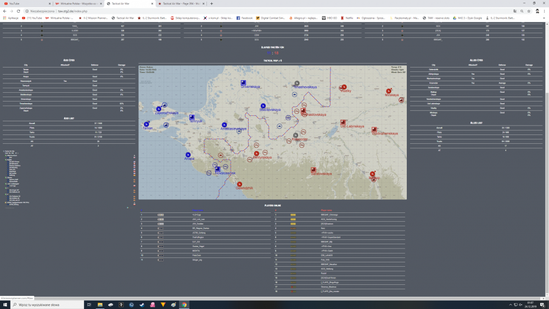Open the Facebook bookmark
This screenshot has width=549, height=309.
click(244, 18)
